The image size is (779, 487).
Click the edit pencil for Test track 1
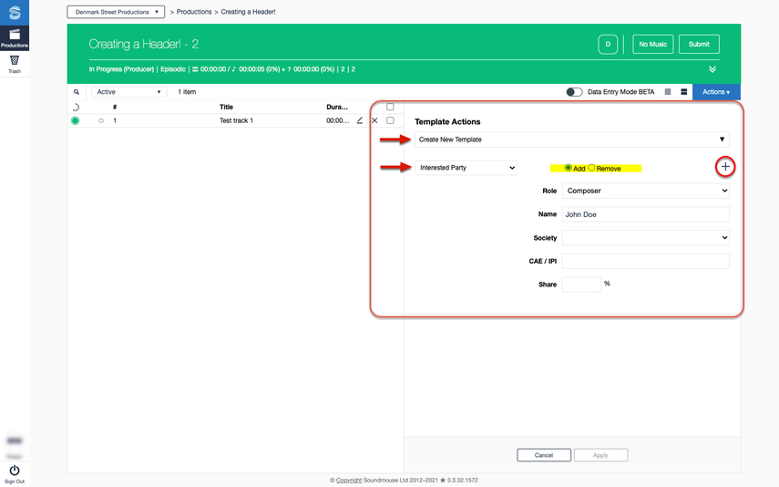(360, 120)
